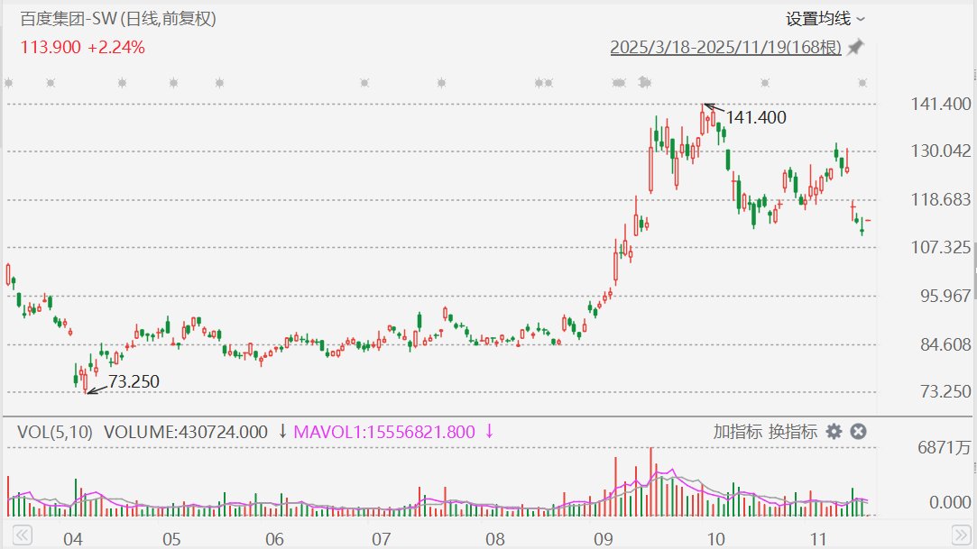Pin the chart date range with pushpin icon
The height and width of the screenshot is (549, 977).
(855, 47)
